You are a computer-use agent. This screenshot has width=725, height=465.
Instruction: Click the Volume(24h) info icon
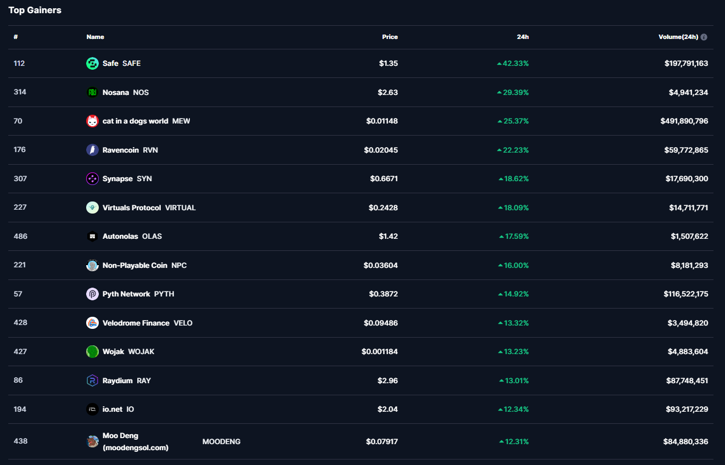coord(704,37)
